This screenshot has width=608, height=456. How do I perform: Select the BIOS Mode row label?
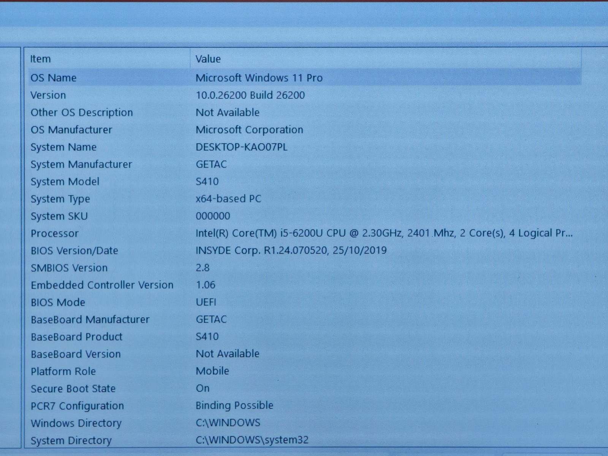click(x=58, y=302)
